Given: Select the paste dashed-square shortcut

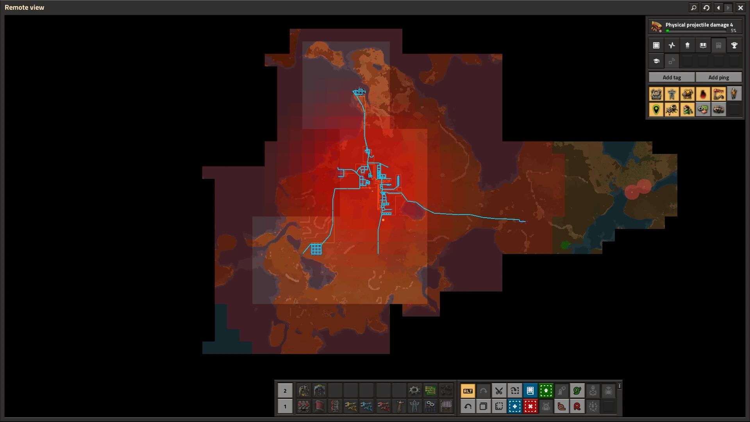Looking at the screenshot, I should [x=499, y=406].
